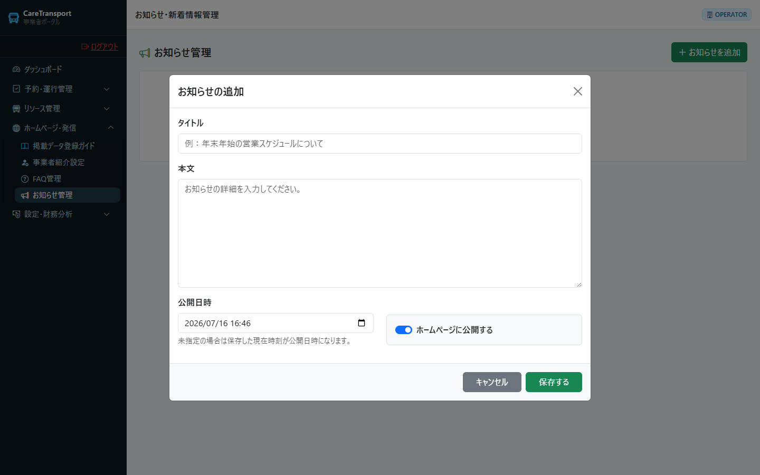
Task: Click the person icon for 事業者紹介設定
Action: pos(25,163)
